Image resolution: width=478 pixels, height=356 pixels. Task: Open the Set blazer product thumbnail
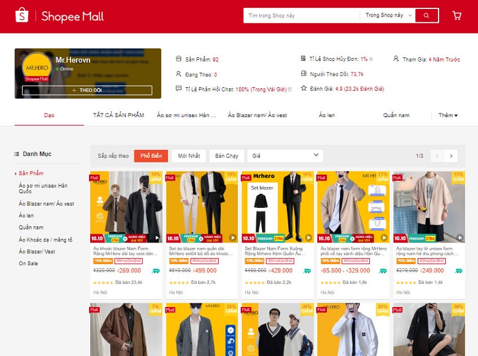point(277,207)
